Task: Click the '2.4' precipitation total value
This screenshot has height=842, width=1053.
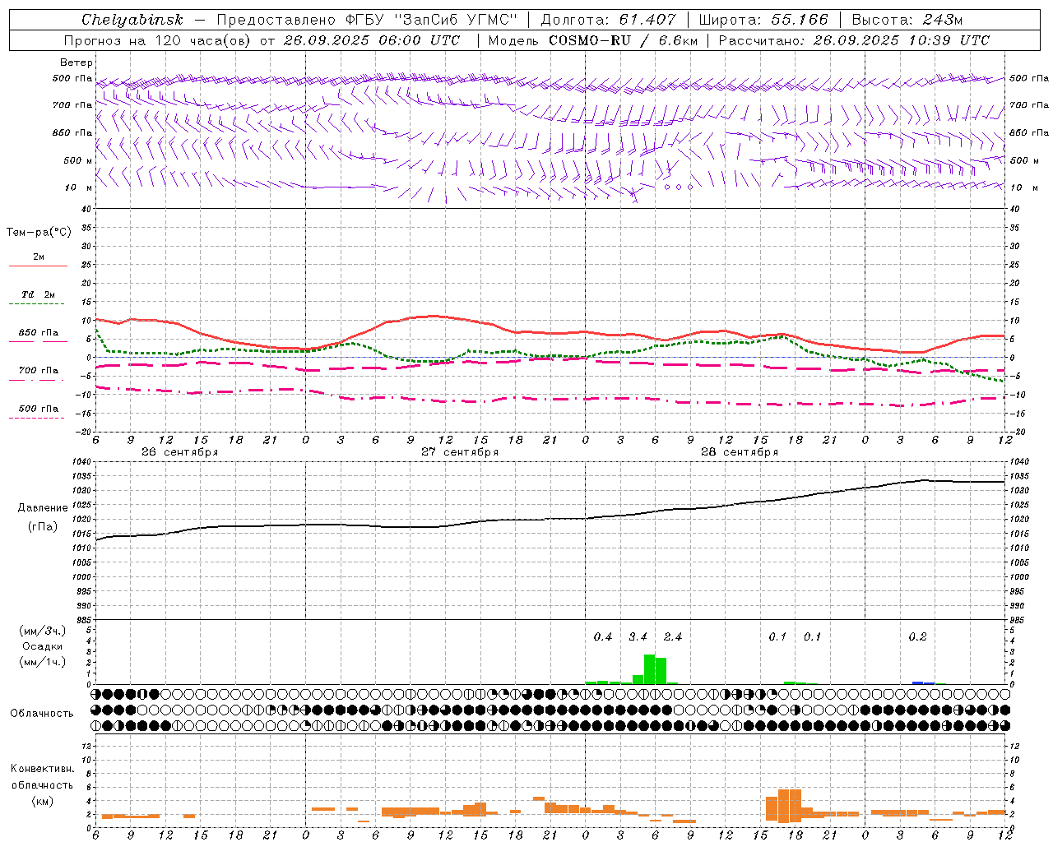Action: 672,636
